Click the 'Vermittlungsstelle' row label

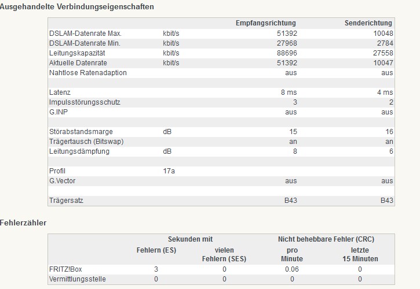(78, 279)
